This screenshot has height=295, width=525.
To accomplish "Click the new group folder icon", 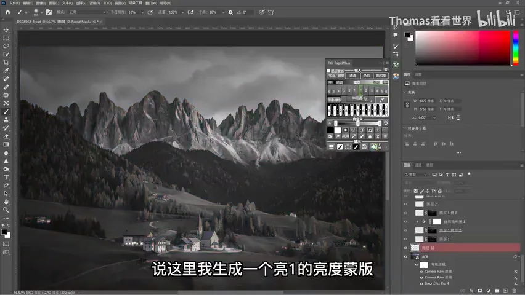I will (497, 291).
